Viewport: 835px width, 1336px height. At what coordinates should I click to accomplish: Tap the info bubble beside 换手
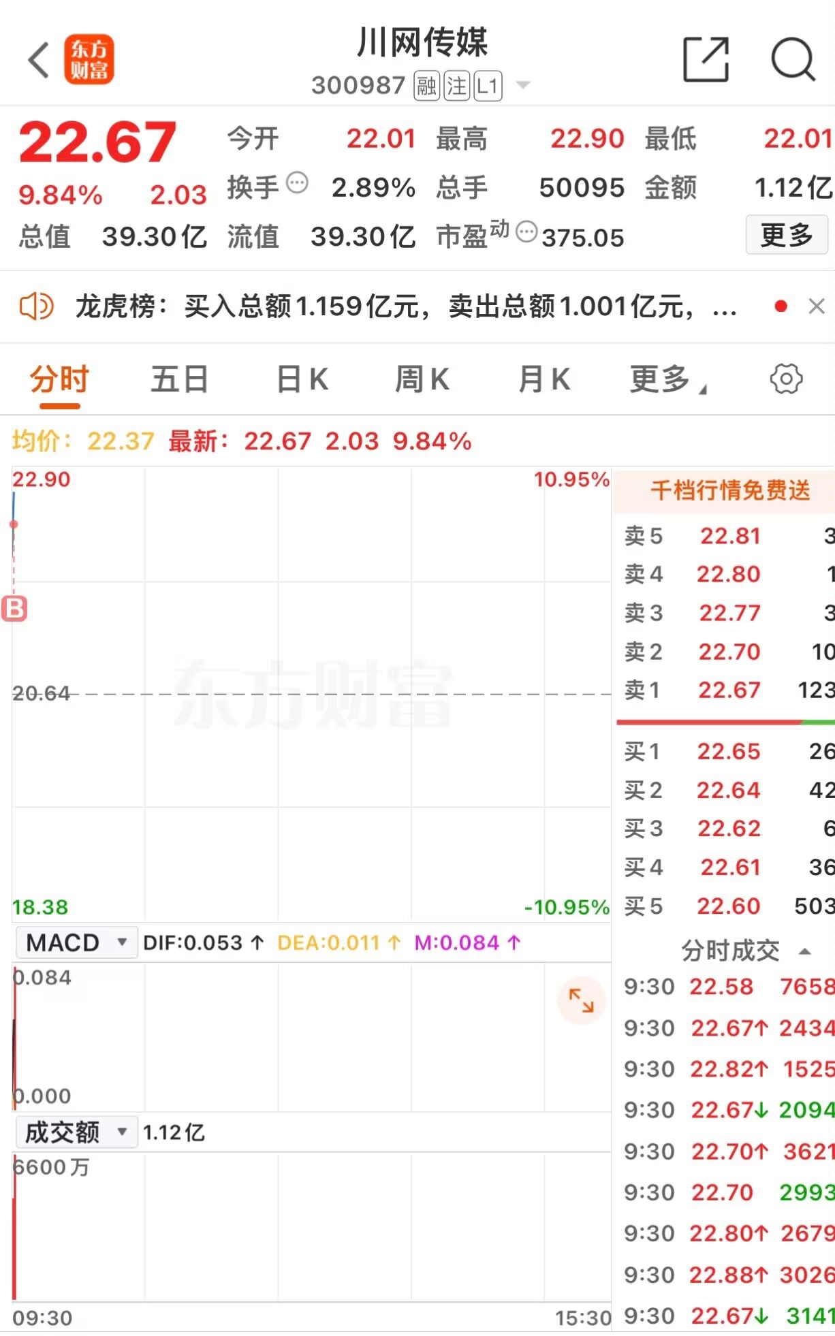tap(297, 182)
